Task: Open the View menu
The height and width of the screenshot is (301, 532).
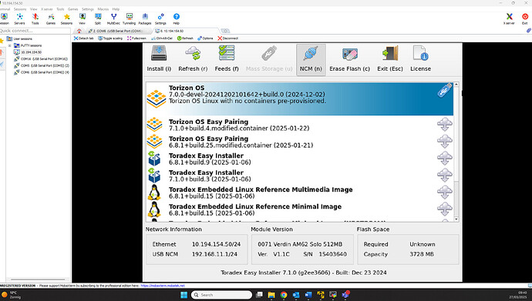Action: 34,9
